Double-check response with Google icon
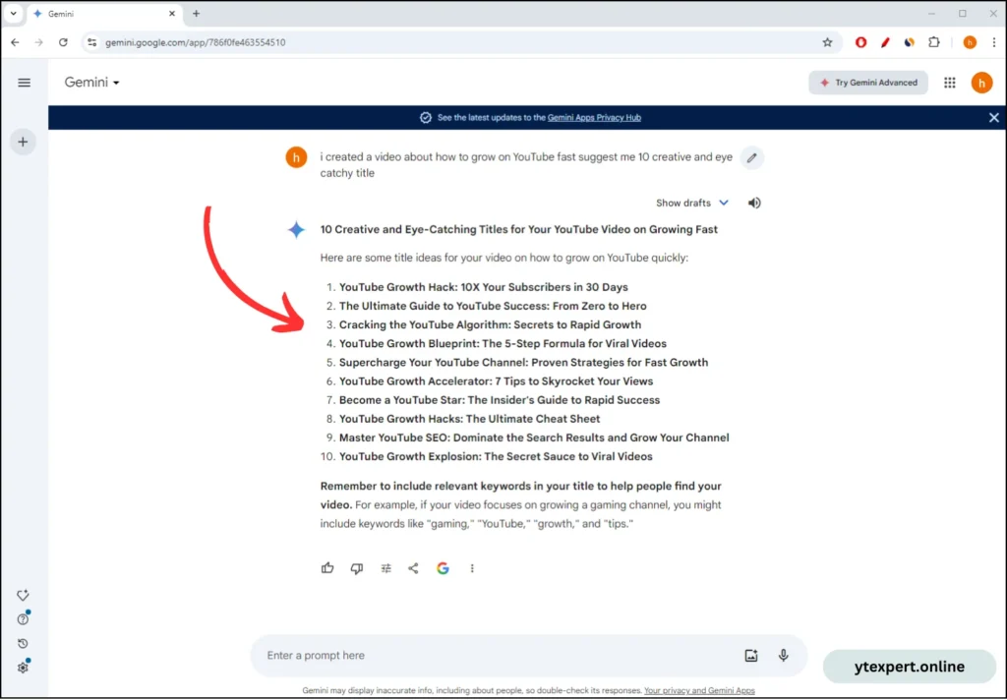Image resolution: width=1007 pixels, height=700 pixels. (x=443, y=568)
